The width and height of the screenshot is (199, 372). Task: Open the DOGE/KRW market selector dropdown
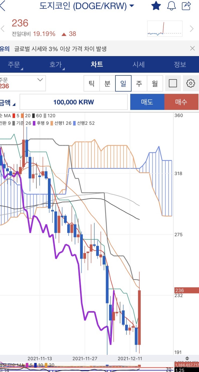(x=87, y=6)
